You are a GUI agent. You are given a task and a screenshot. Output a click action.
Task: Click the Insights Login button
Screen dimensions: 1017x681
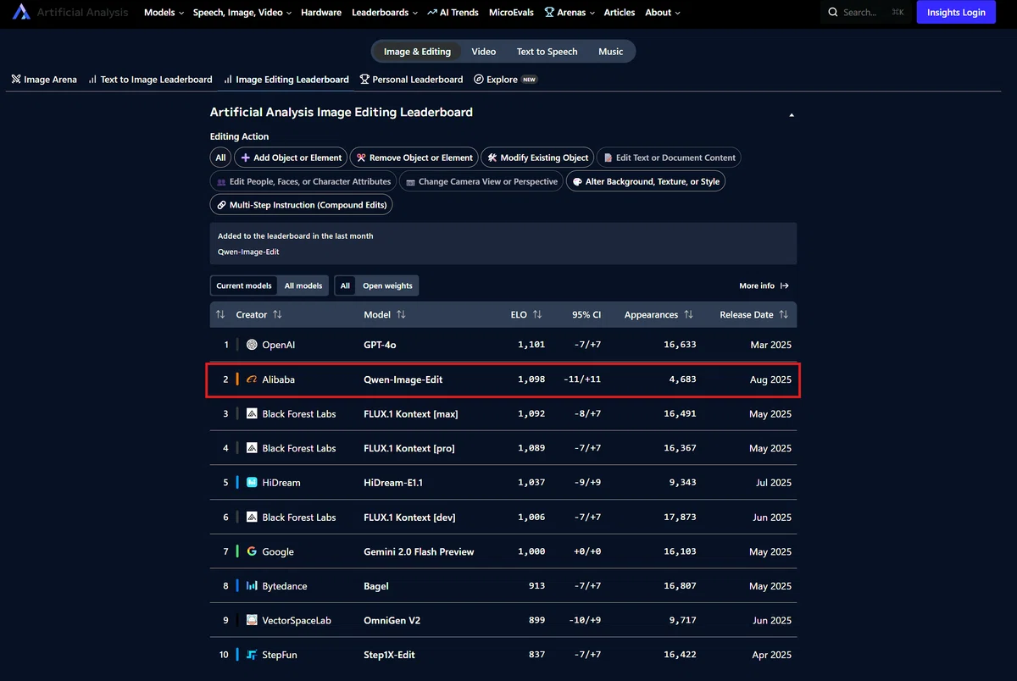tap(956, 13)
